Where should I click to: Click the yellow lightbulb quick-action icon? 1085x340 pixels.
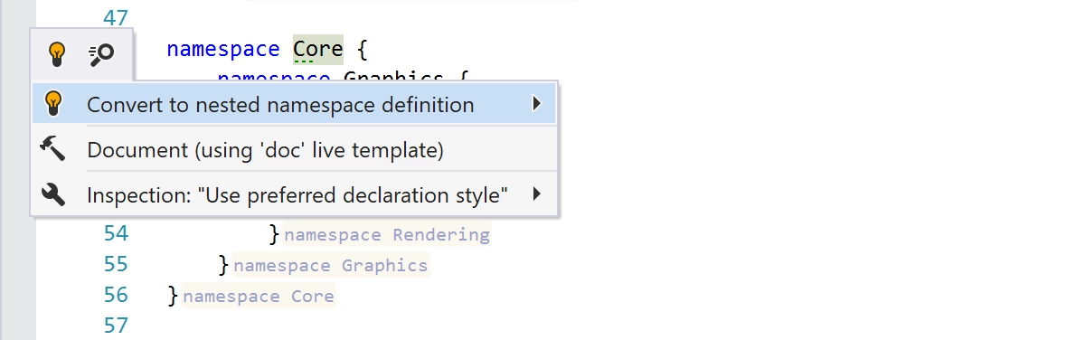click(x=57, y=54)
